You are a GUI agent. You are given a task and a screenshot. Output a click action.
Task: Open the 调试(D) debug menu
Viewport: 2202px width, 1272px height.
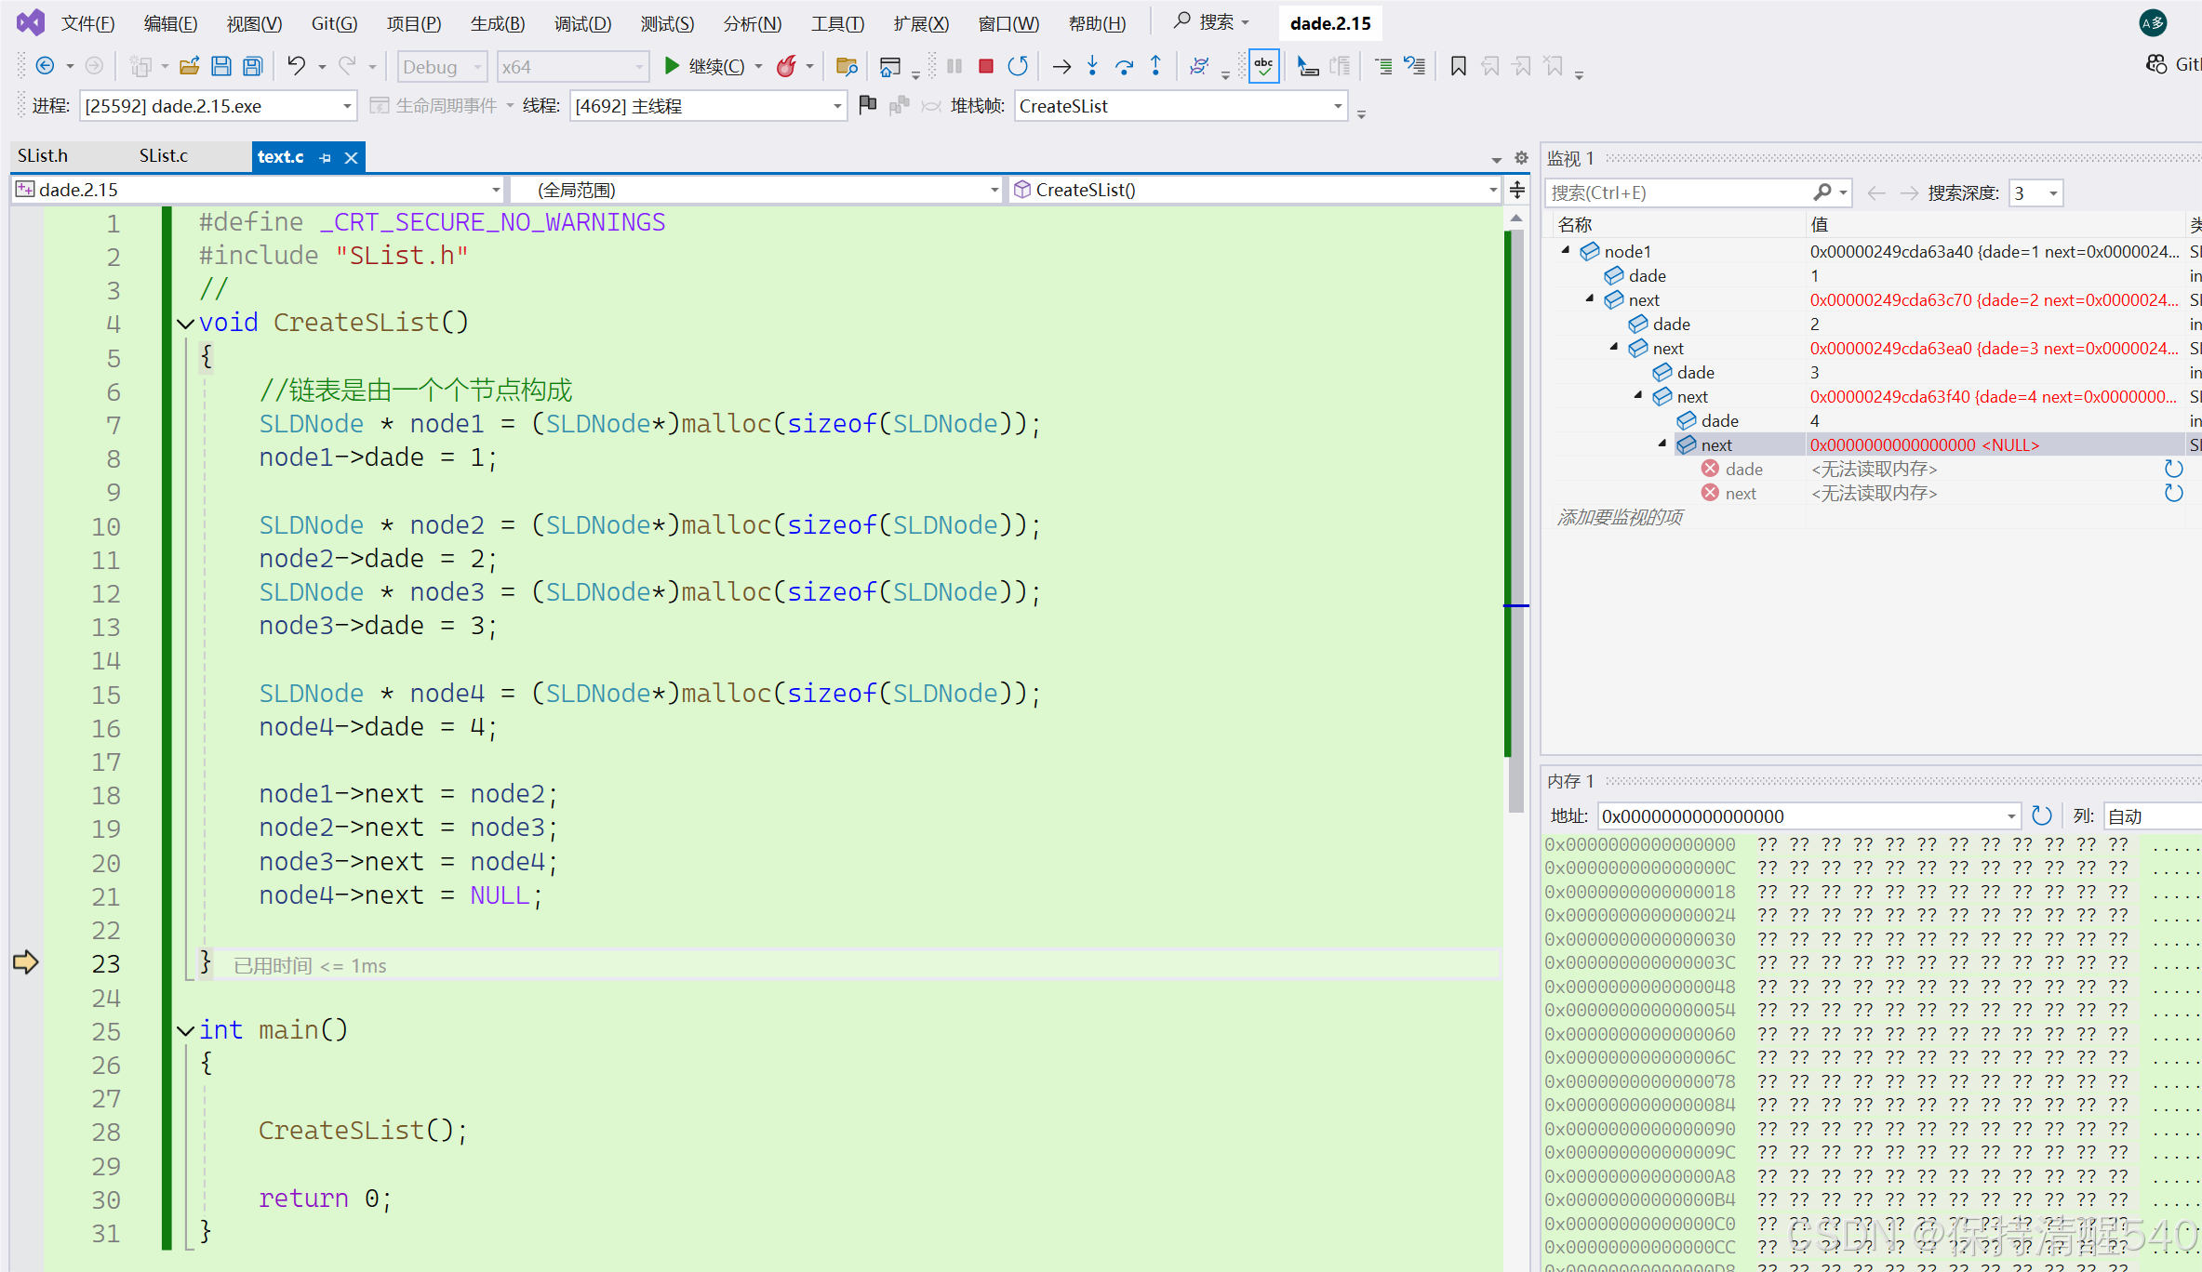(x=582, y=23)
